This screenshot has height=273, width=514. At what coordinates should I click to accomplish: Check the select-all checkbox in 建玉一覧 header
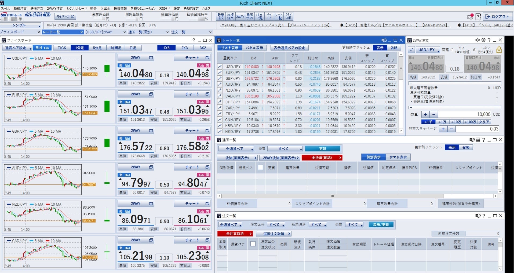pyautogui.click(x=260, y=168)
